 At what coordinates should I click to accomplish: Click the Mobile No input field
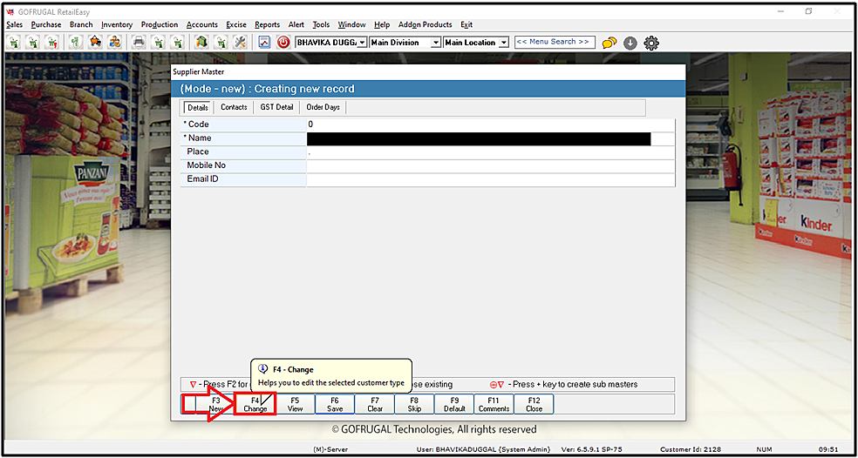(491, 166)
